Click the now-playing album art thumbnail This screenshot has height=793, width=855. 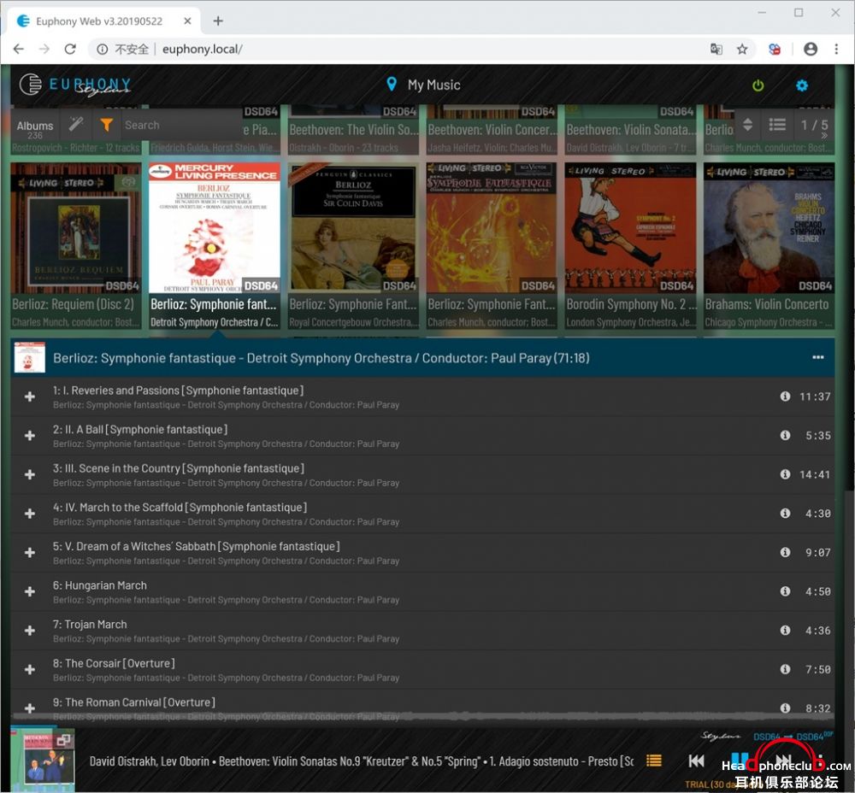[x=43, y=761]
